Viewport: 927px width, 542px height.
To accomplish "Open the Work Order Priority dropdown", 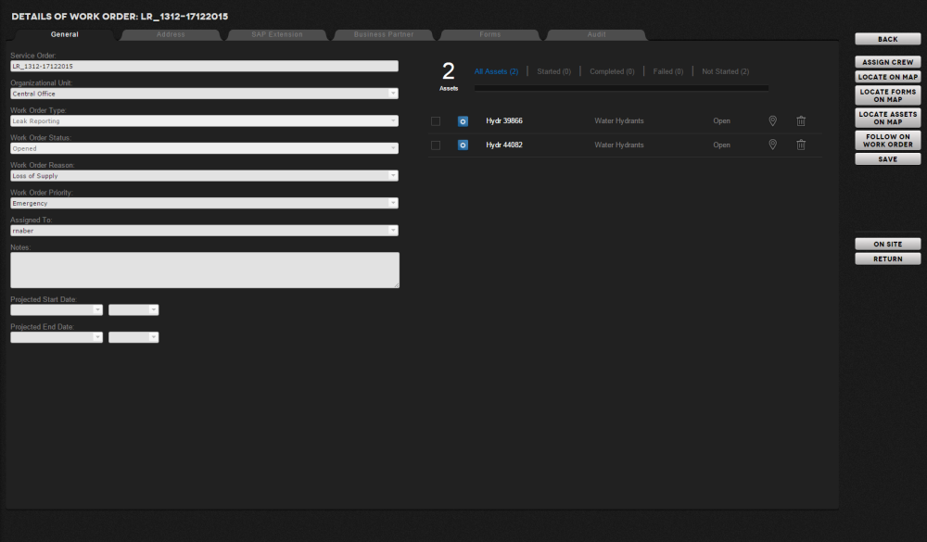I will [393, 203].
